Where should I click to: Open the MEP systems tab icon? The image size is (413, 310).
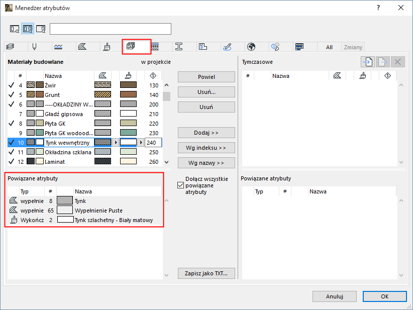point(227,47)
